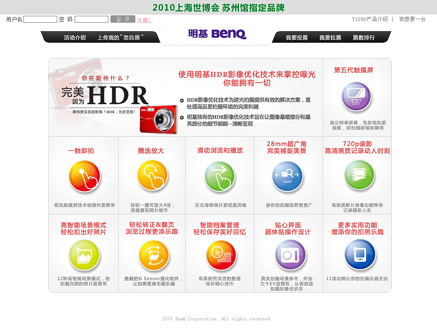Screen dimensions: 437x328
Task: Click the 完美因为HDR banner graphic
Action: 105,95
